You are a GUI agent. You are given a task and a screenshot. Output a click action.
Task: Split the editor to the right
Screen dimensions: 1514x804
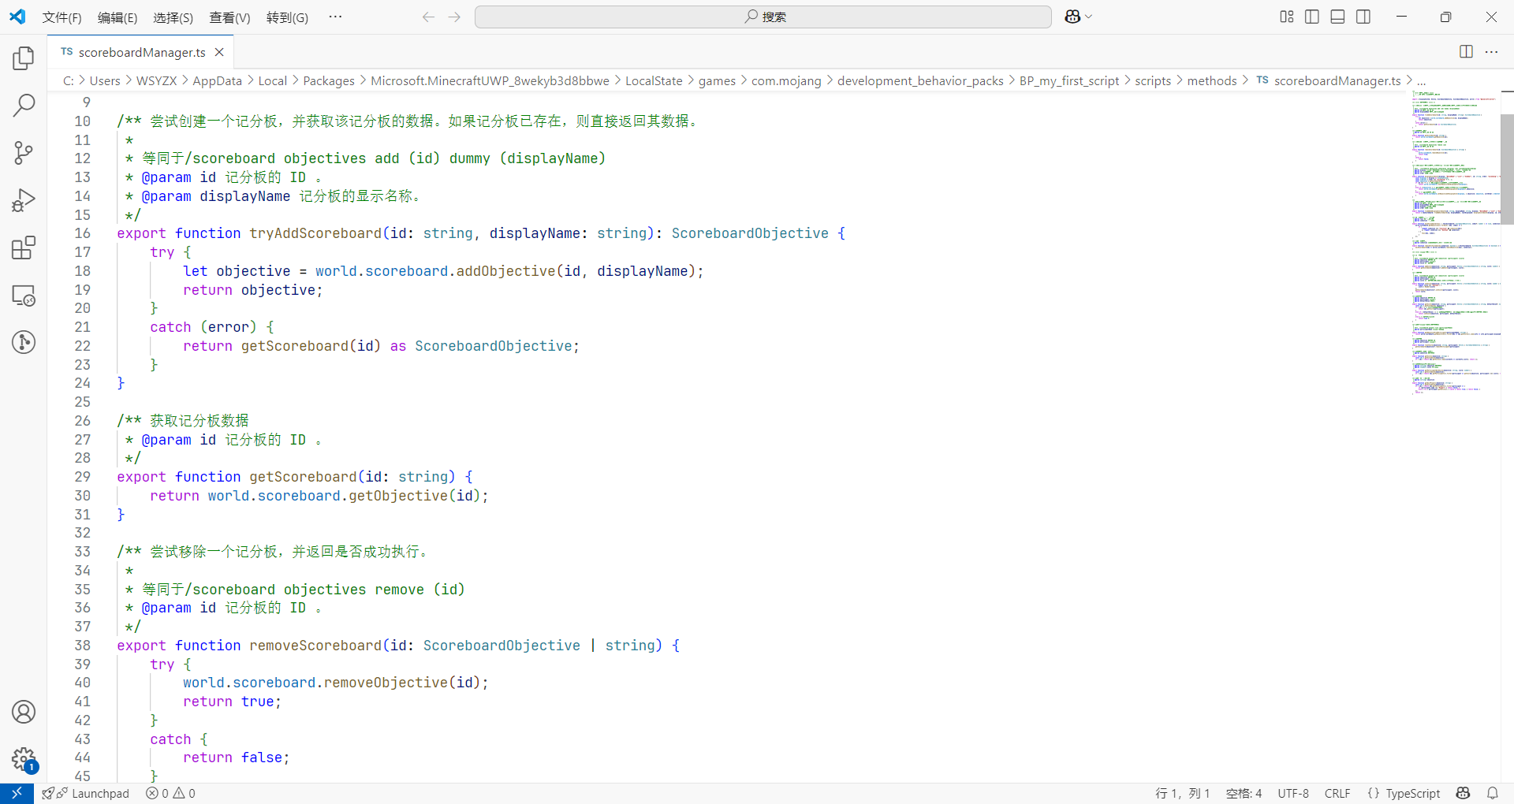point(1466,51)
